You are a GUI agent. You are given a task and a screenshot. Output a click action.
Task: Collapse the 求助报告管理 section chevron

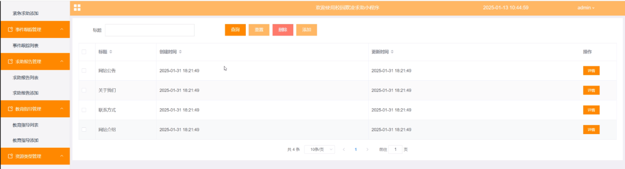61,62
